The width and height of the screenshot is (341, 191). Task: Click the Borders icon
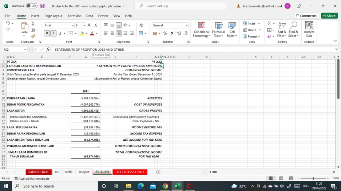click(71, 33)
